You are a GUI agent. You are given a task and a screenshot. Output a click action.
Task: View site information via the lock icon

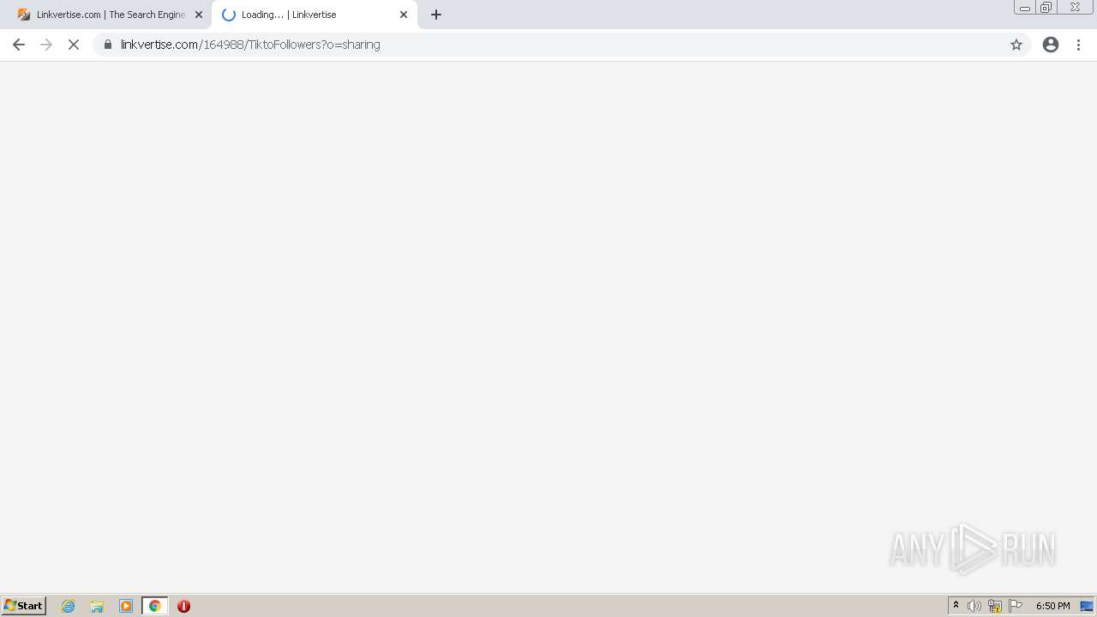(108, 45)
